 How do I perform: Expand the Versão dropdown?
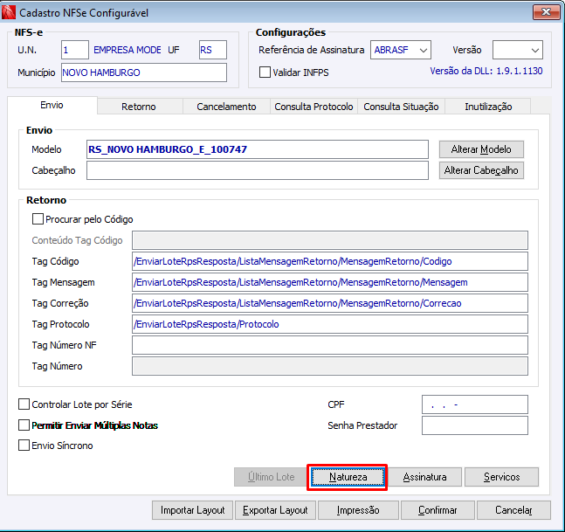tap(518, 50)
